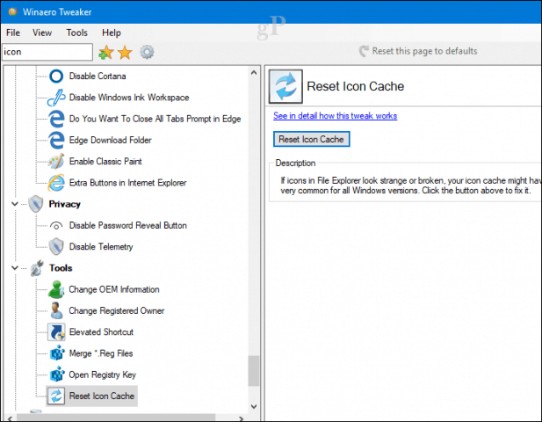The image size is (542, 422).
Task: Open the Help menu
Action: (112, 33)
